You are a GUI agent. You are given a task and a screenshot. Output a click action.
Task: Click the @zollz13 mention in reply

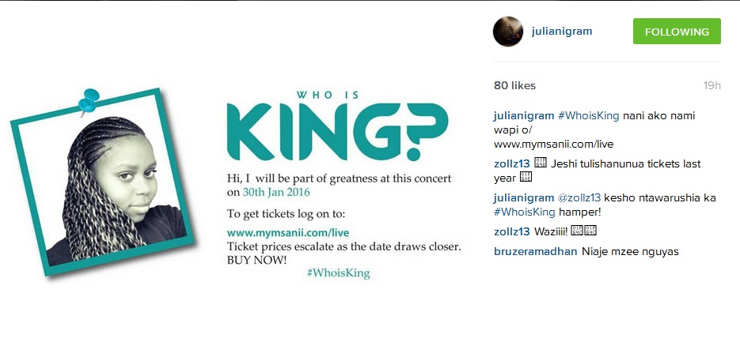click(x=579, y=197)
